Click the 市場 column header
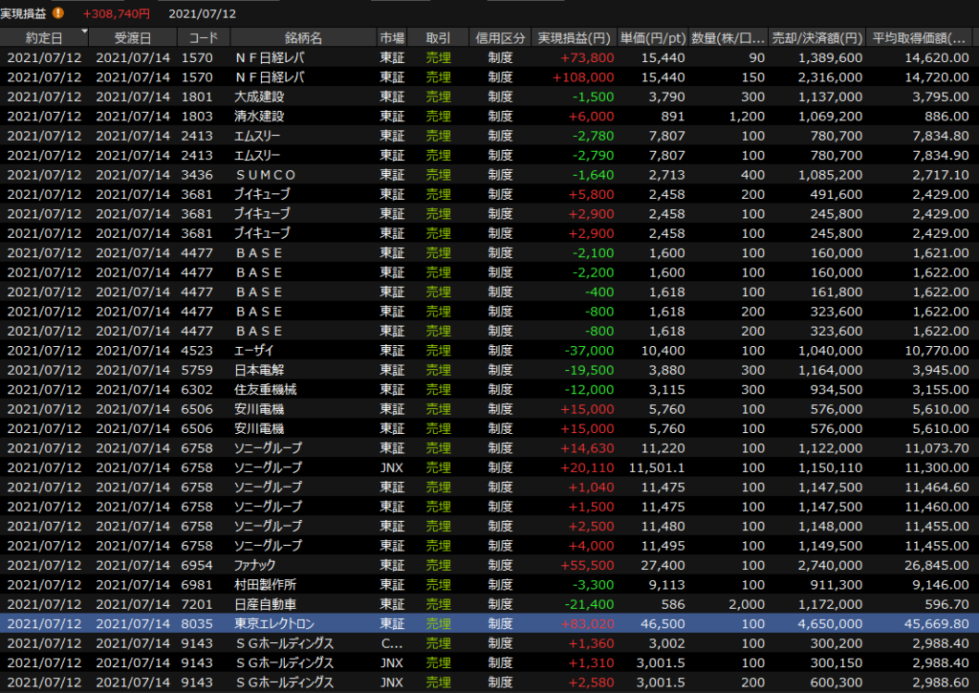 [392, 38]
